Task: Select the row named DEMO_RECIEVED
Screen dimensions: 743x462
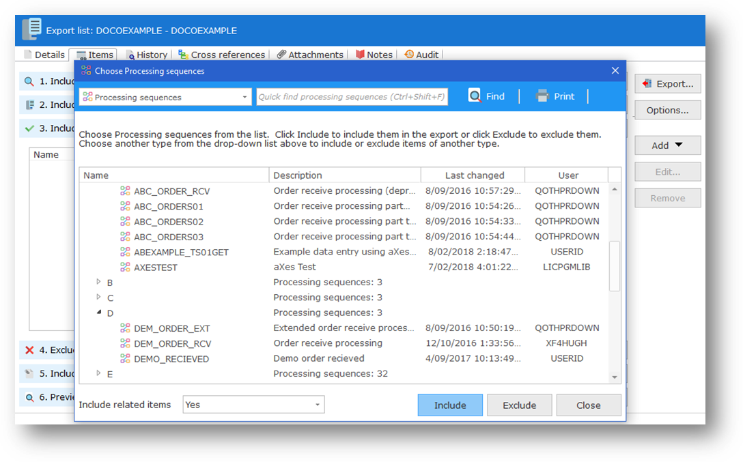Action: pos(344,358)
